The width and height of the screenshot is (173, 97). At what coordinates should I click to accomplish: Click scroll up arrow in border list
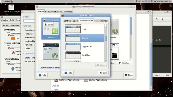point(106,25)
